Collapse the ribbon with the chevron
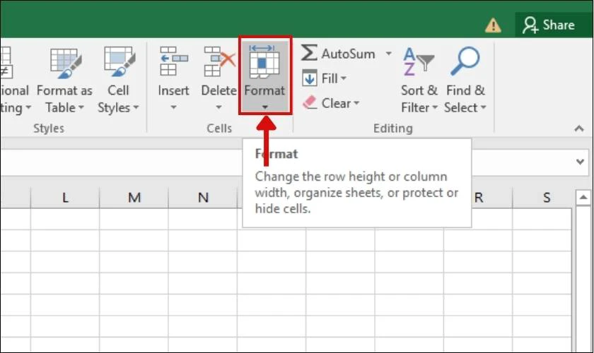Image resolution: width=594 pixels, height=353 pixels. coord(579,128)
